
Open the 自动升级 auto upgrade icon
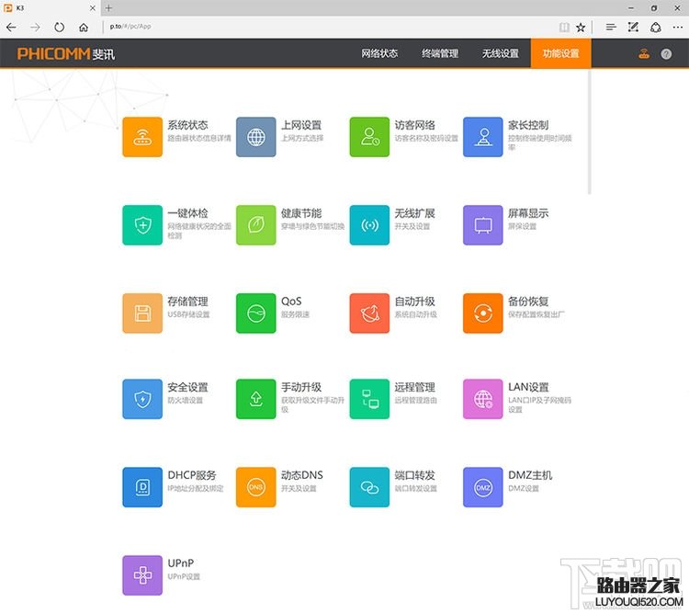tap(369, 313)
